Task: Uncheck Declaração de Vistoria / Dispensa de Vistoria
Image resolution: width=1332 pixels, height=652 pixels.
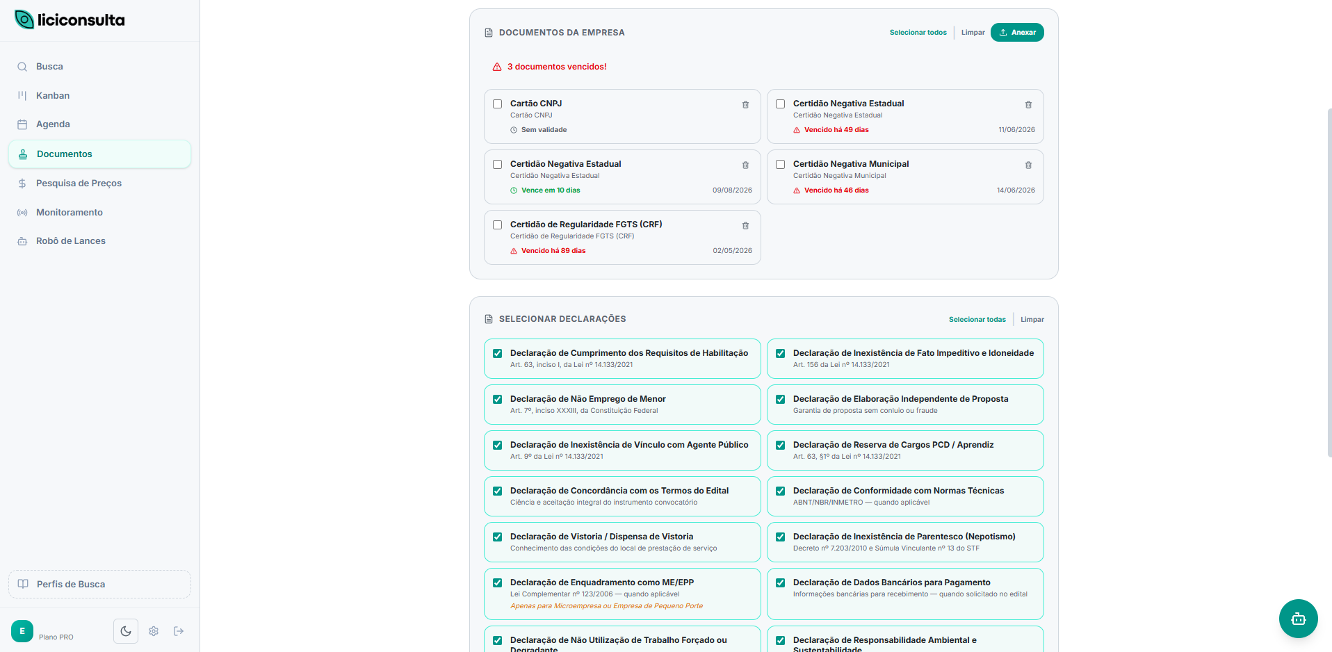Action: click(x=498, y=537)
